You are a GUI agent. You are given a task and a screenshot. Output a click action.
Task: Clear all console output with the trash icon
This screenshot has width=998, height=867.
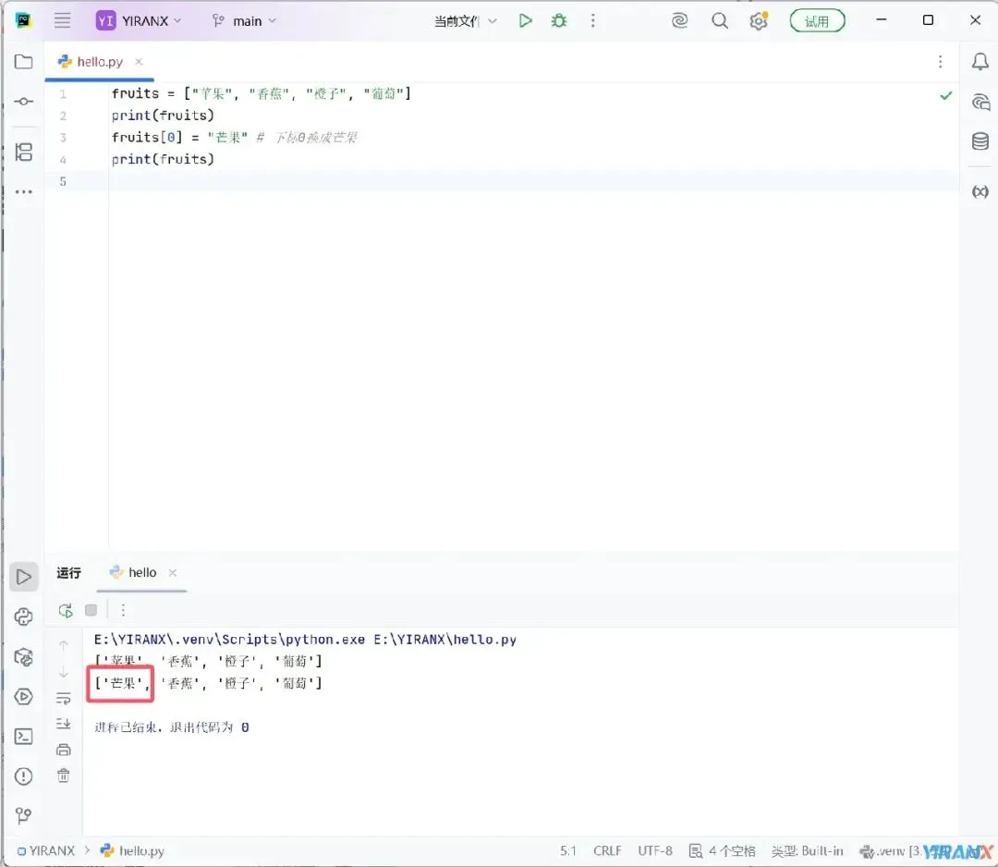point(64,775)
